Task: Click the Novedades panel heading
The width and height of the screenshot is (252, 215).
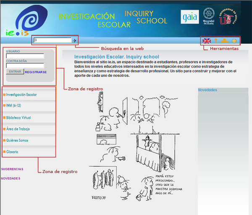Action: pos(207,90)
